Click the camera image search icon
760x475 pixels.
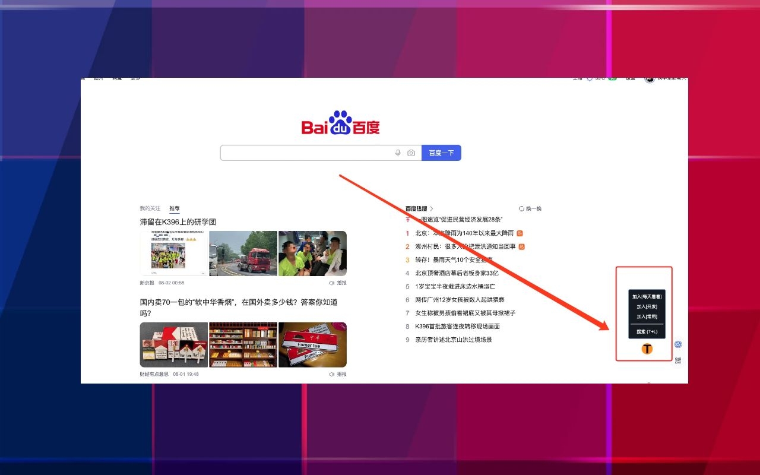coord(411,153)
